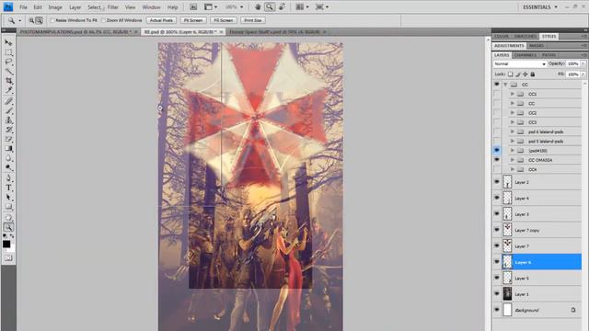
Task: Launch Bridge from application bar
Action: coord(193,6)
